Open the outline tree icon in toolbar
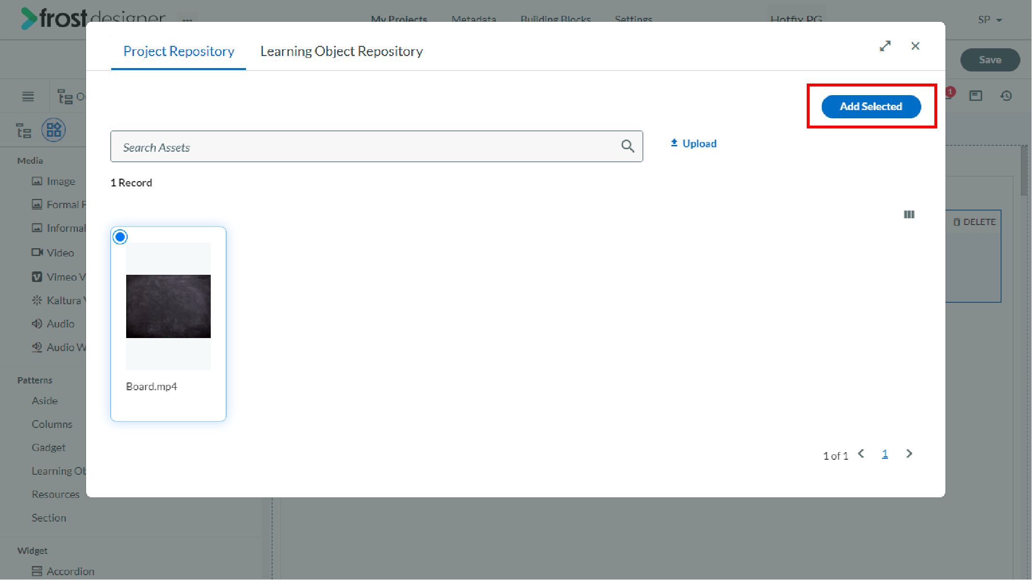The width and height of the screenshot is (1032, 580). [65, 97]
